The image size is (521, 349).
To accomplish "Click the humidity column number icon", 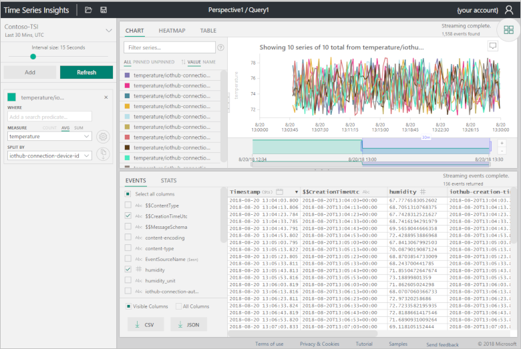I will pyautogui.click(x=423, y=192).
